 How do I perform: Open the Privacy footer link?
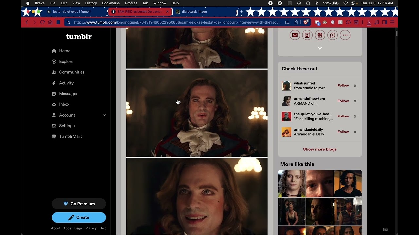tap(91, 228)
